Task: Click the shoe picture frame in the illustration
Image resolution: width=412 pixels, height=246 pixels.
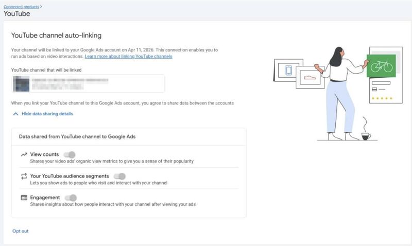Action: coord(310,77)
